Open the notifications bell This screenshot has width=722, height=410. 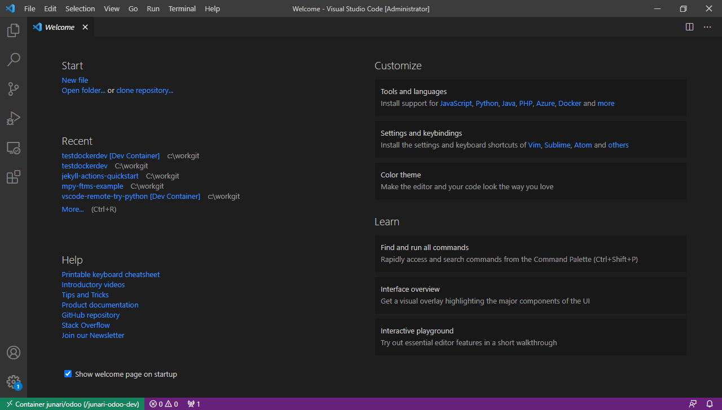coord(710,404)
